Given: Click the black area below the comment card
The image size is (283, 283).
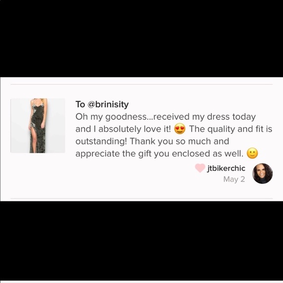Looking at the screenshot, I should (141, 241).
